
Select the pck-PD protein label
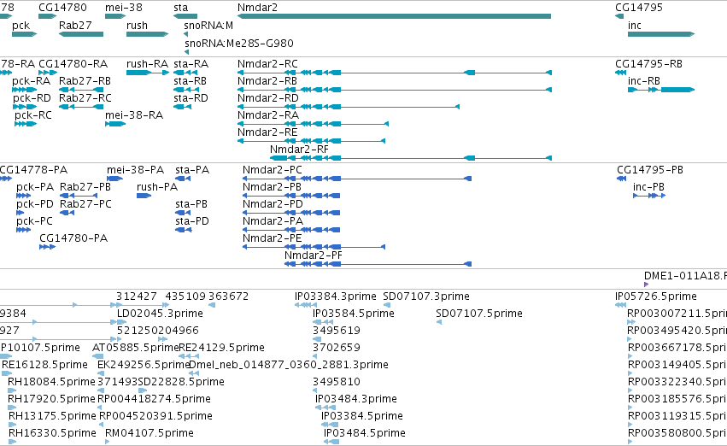[35, 204]
